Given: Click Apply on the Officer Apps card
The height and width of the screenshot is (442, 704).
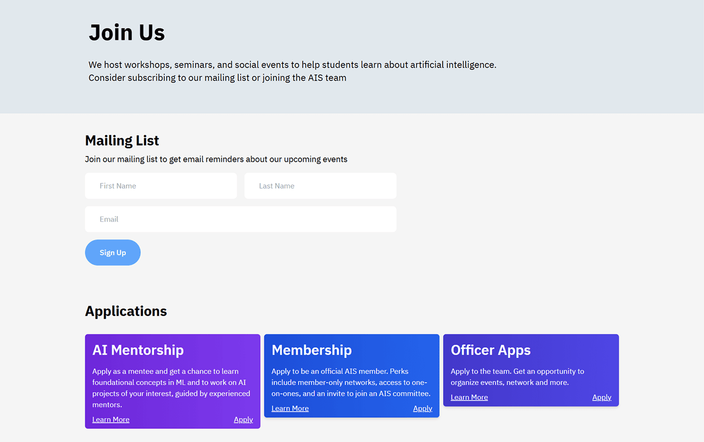Looking at the screenshot, I should pos(602,397).
